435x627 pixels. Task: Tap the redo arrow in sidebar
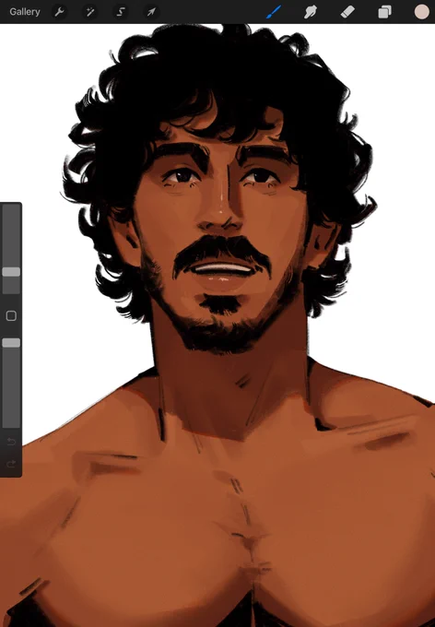point(11,464)
